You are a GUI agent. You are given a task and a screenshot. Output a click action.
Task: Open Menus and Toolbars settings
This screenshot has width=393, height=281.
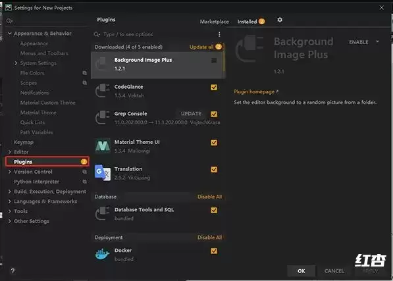pyautogui.click(x=44, y=53)
